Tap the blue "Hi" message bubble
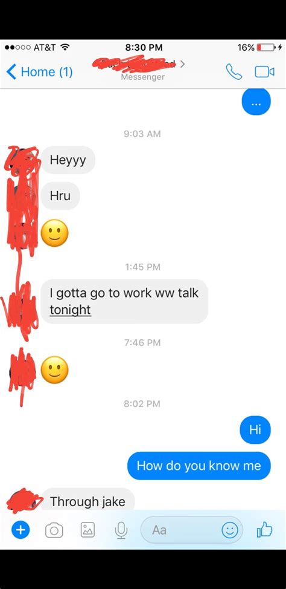Screen dimensions: 286x589 [x=255, y=430]
